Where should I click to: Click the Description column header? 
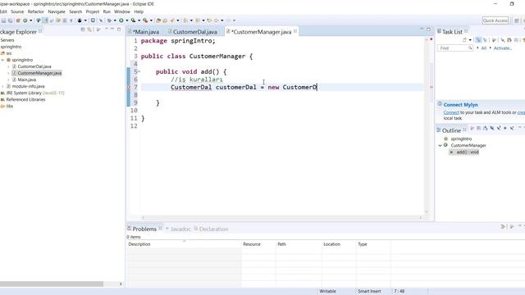click(184, 244)
